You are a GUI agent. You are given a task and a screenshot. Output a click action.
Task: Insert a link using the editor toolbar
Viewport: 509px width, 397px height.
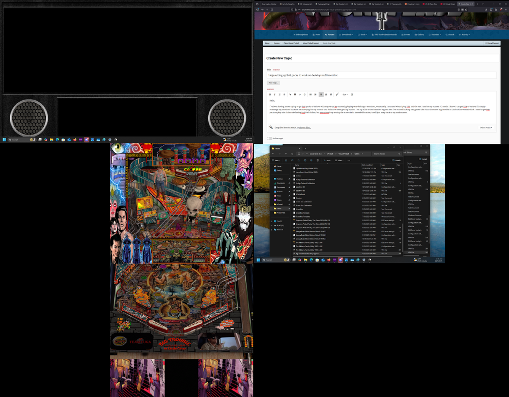click(290, 95)
